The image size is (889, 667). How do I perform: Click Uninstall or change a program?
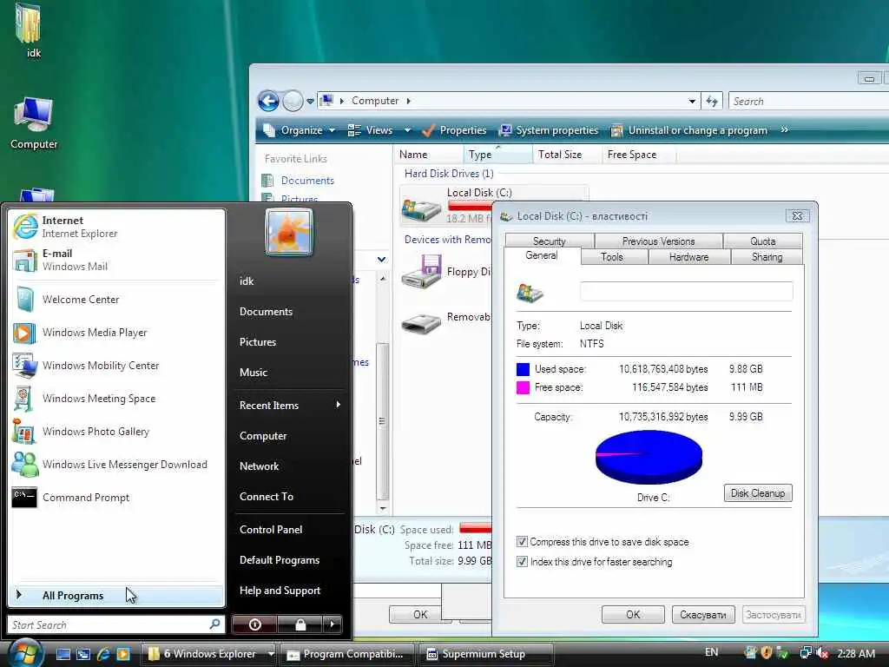pos(688,130)
